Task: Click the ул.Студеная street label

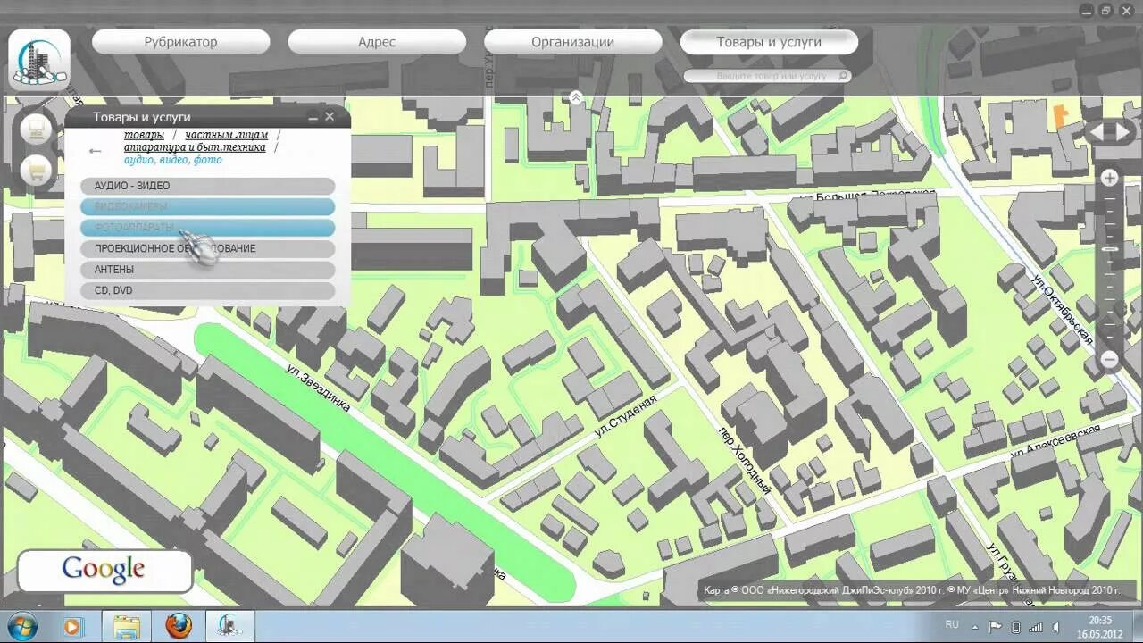Action: click(x=625, y=416)
